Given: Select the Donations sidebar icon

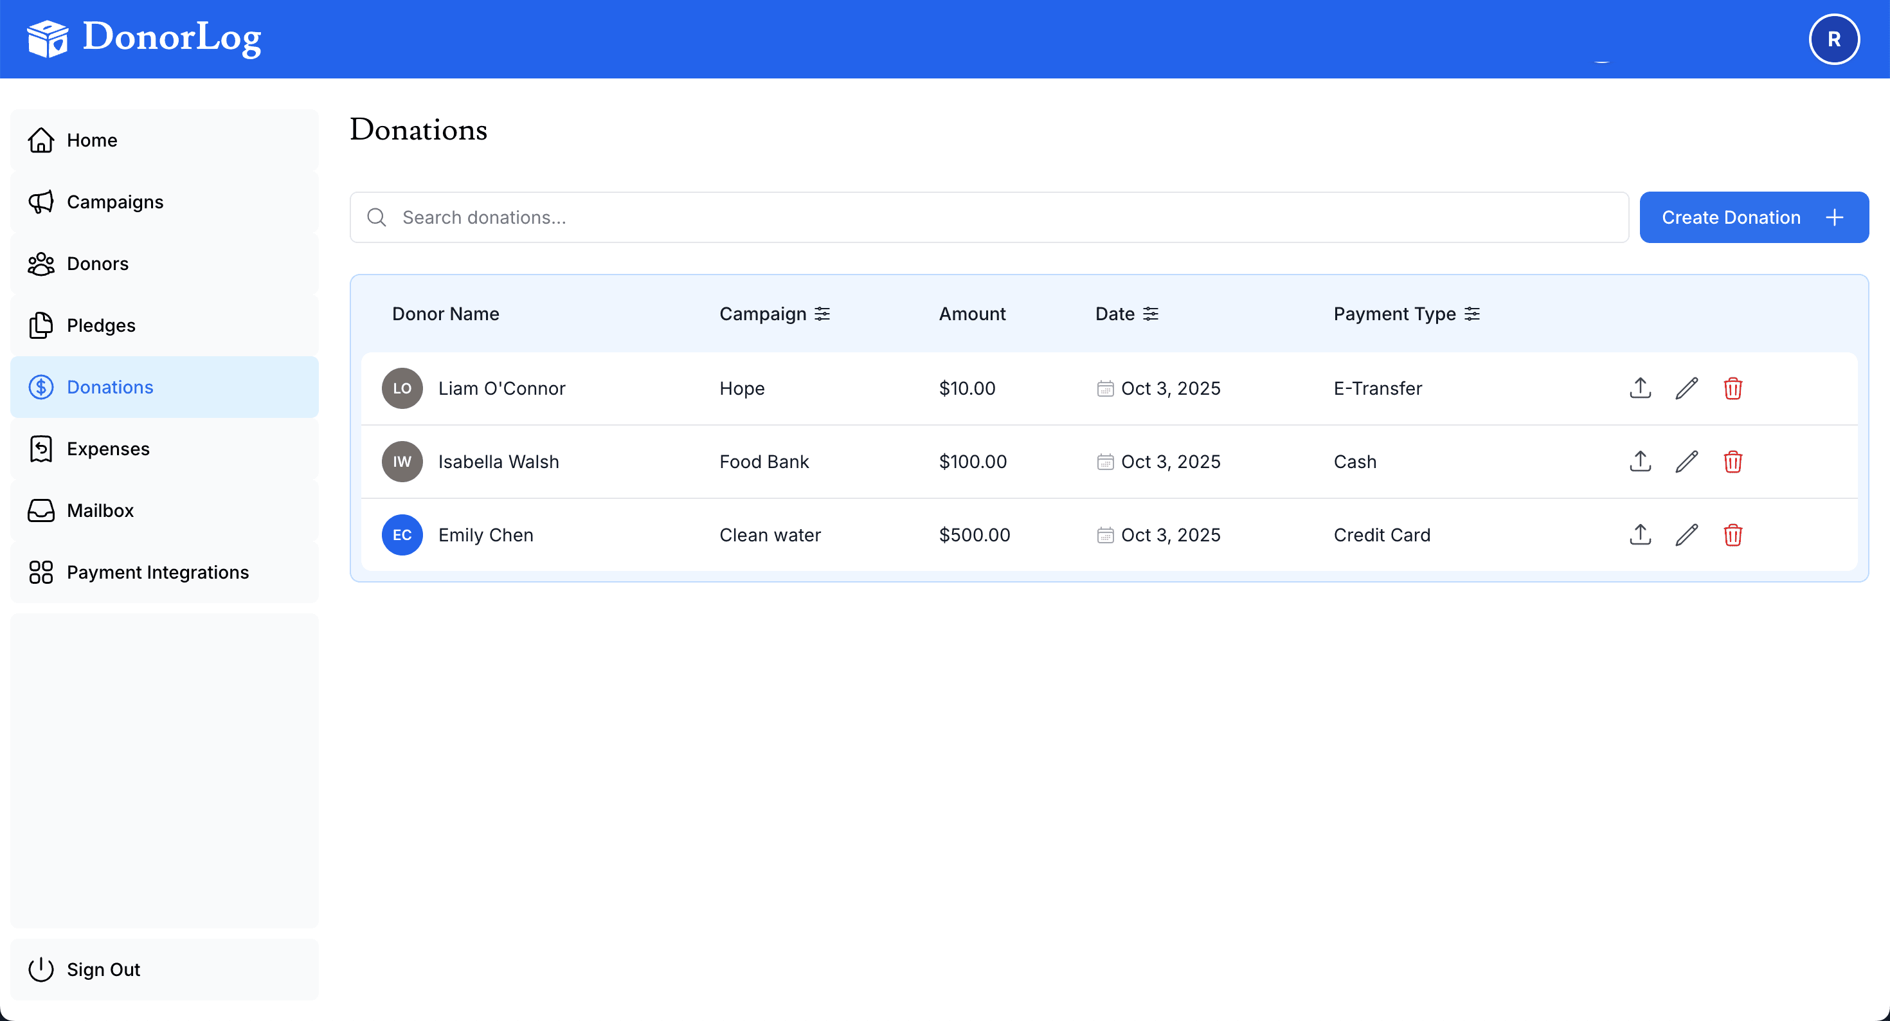Looking at the screenshot, I should [41, 387].
